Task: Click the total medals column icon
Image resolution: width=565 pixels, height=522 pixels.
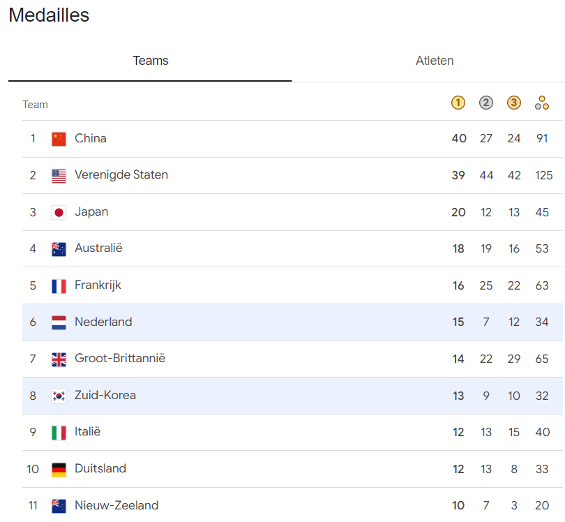Action: pos(542,103)
